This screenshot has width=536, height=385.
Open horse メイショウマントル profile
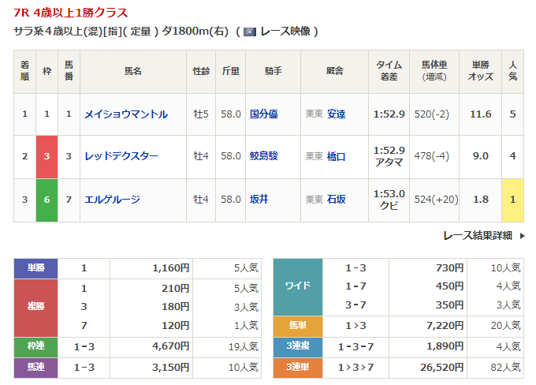pos(126,114)
